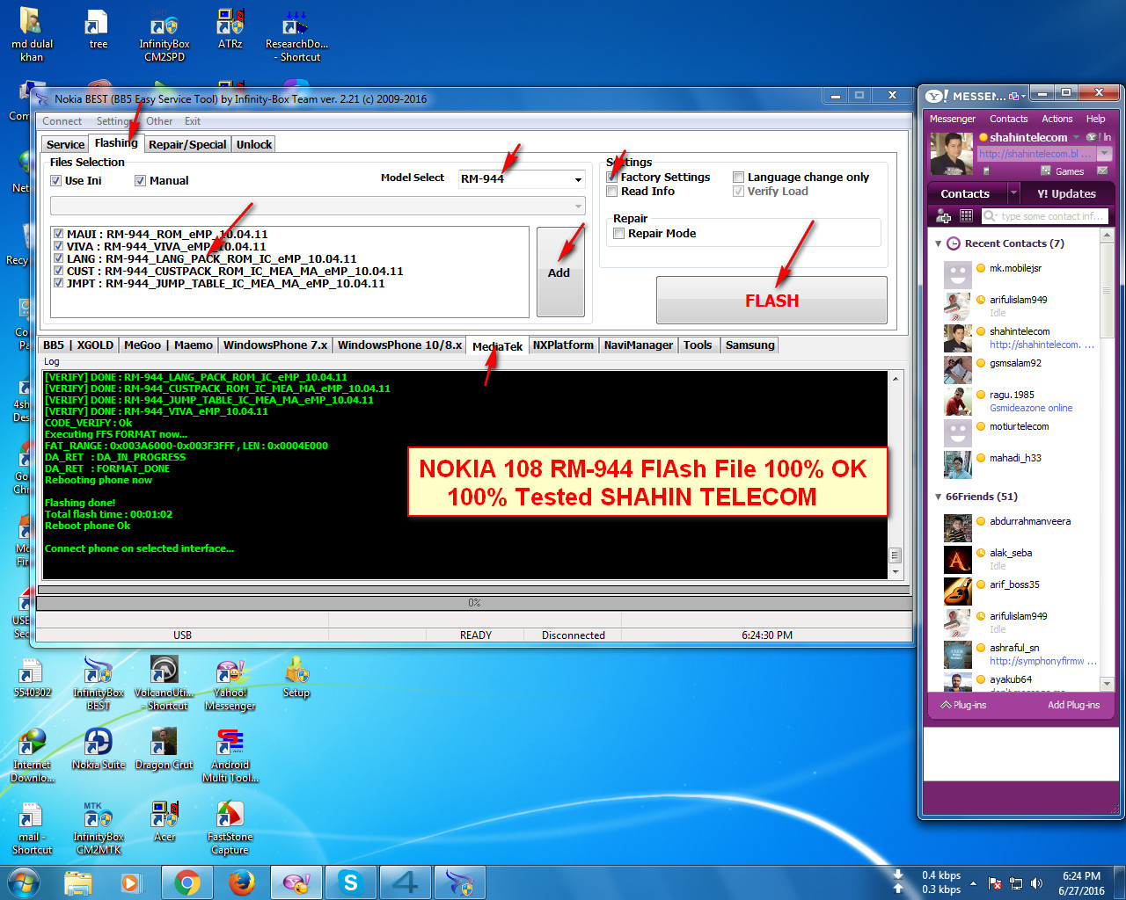Uncheck the LANG file row checkbox
This screenshot has width=1126, height=900.
click(58, 258)
